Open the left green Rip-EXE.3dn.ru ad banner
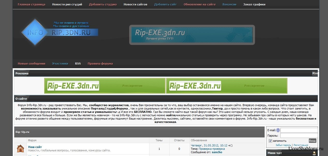 point(105,86)
